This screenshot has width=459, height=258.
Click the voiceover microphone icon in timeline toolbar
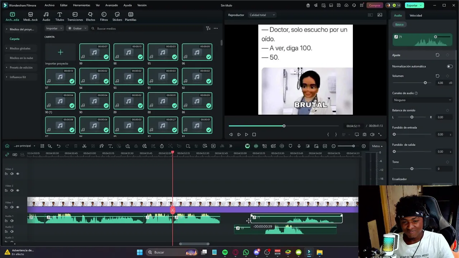(299, 146)
